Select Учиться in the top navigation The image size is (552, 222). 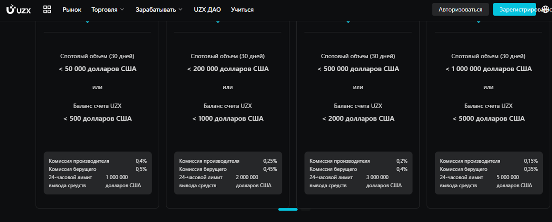pyautogui.click(x=242, y=10)
